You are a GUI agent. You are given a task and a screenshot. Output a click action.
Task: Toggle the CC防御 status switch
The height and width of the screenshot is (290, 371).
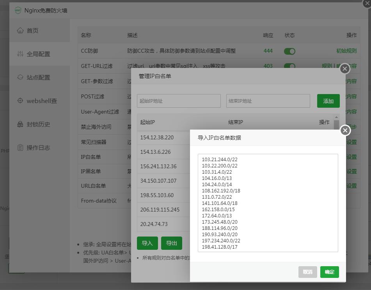(289, 51)
